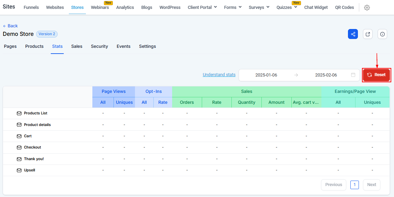This screenshot has width=394, height=197.
Task: Click the start date 2025-01-06 field
Action: click(266, 75)
